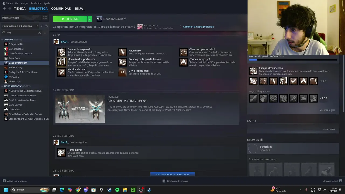
Task: Open the Ayuda menu
Action: [x=47, y=3]
